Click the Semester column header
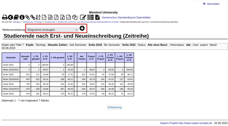 click(x=11, y=57)
